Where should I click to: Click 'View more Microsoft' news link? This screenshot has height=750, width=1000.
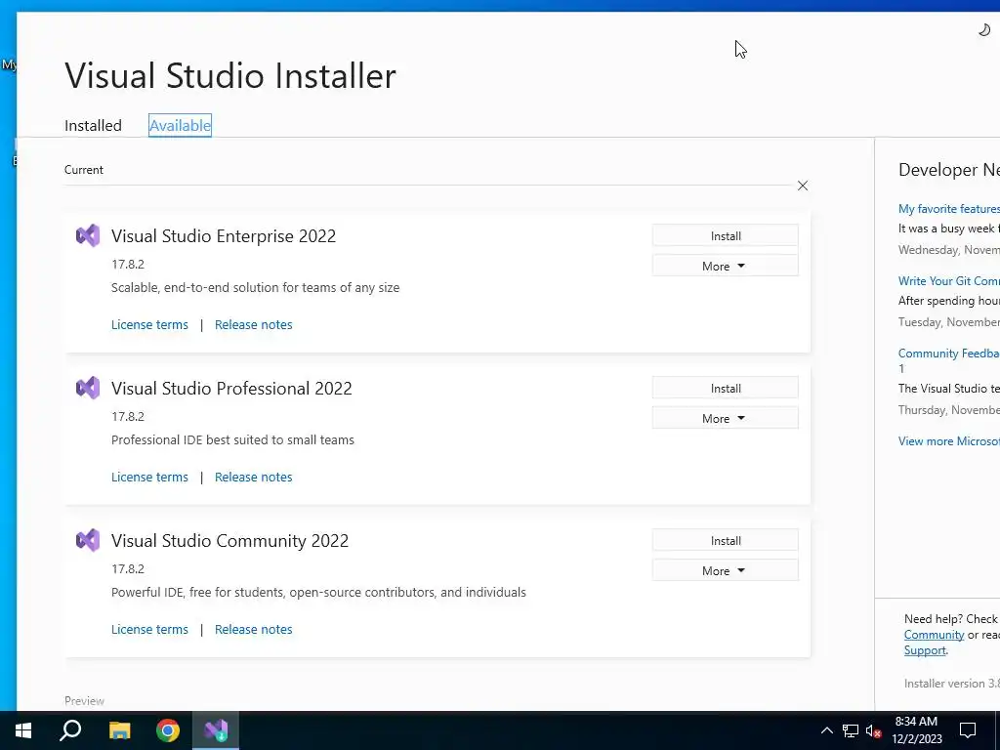point(949,441)
